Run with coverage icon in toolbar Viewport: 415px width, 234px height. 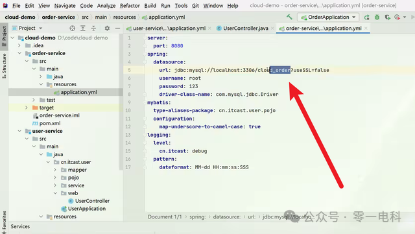click(x=388, y=18)
